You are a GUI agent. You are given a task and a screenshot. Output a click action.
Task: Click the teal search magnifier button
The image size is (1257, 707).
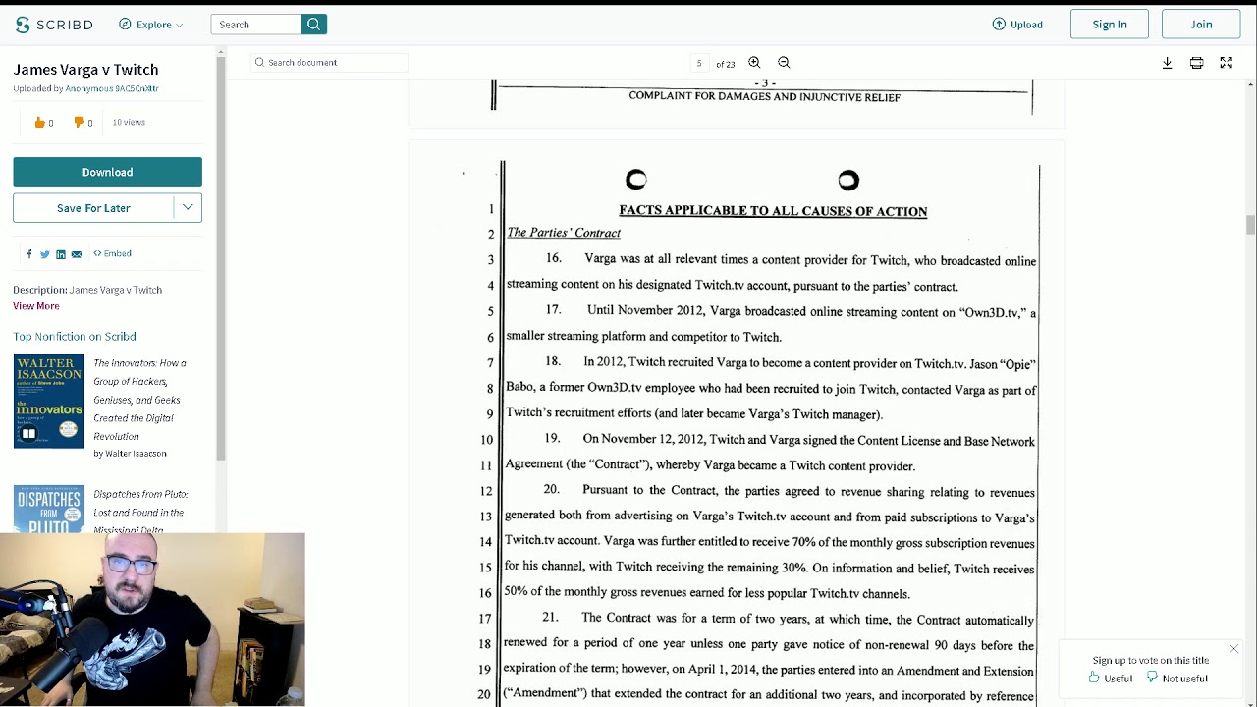point(313,25)
